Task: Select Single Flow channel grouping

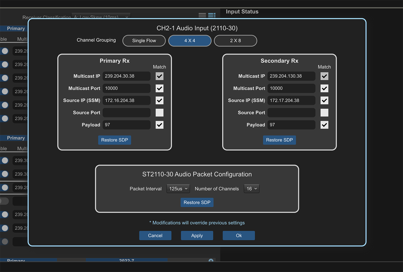Action: coord(144,41)
